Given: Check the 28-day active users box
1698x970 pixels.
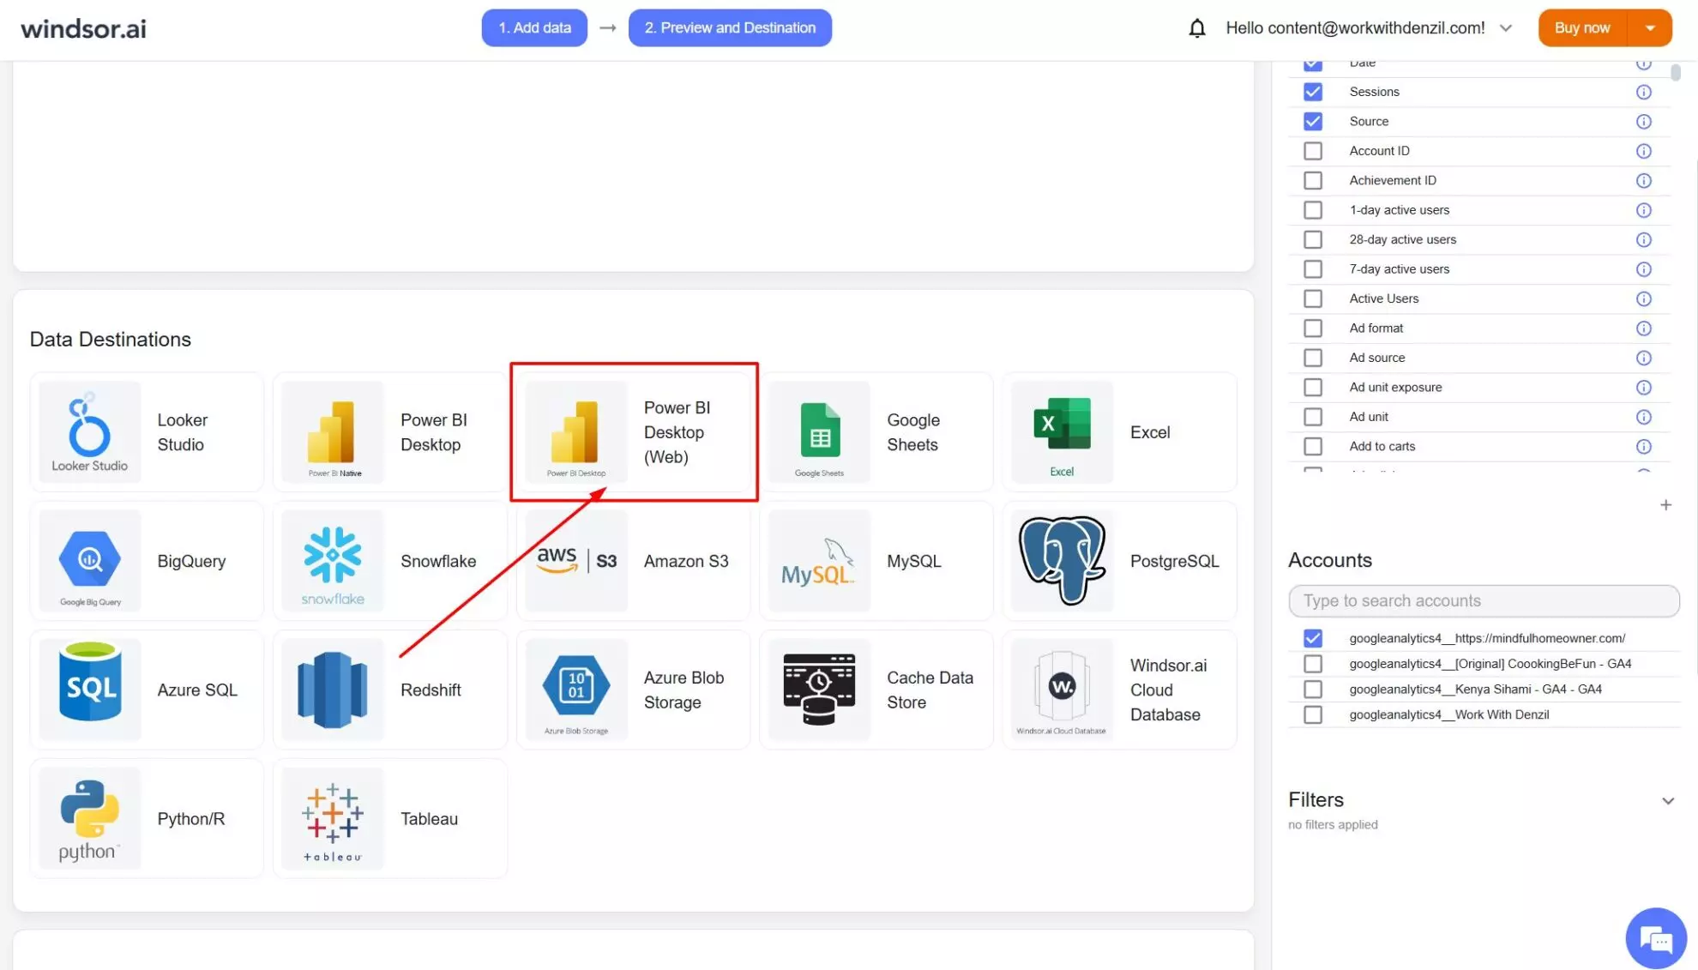Looking at the screenshot, I should pyautogui.click(x=1312, y=239).
